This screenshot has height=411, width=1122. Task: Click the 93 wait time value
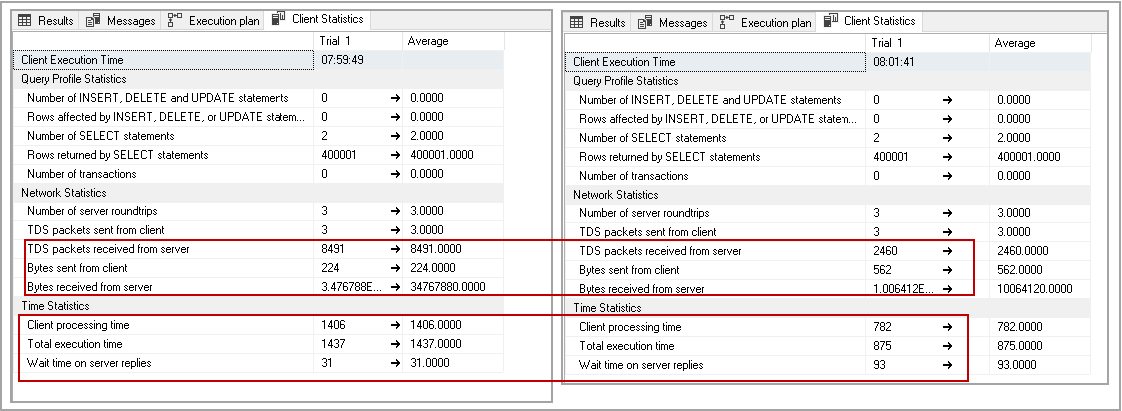coord(880,365)
